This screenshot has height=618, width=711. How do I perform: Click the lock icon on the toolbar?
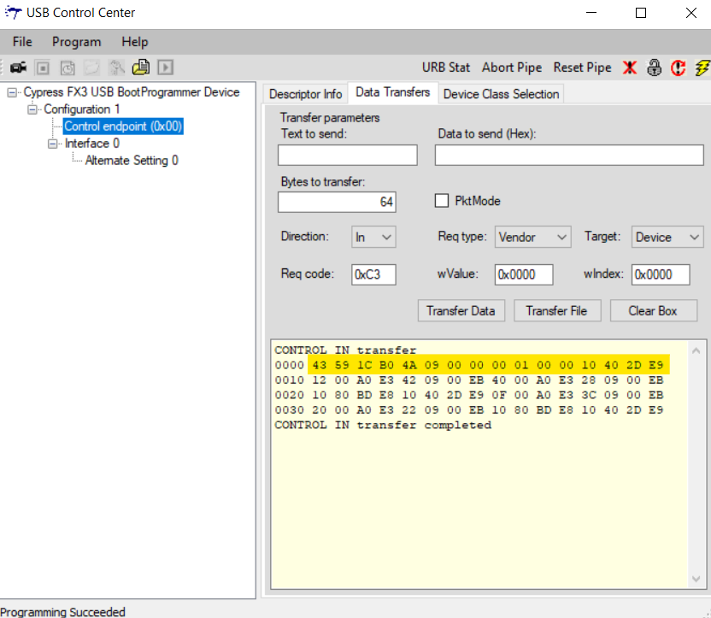tap(654, 68)
